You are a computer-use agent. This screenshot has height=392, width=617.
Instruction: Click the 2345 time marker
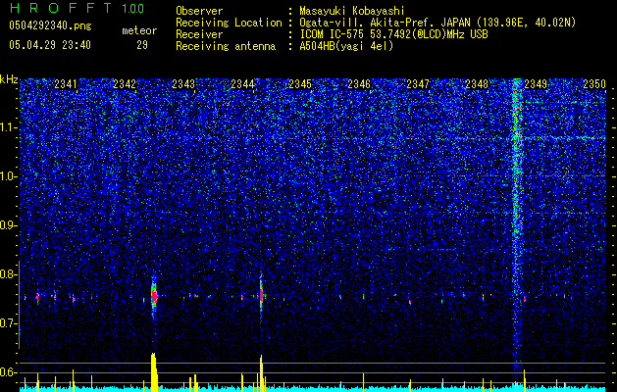(300, 84)
